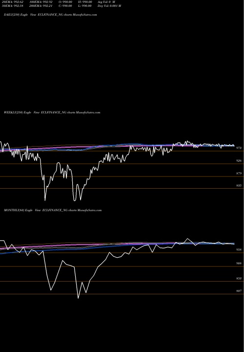Viewport: 244px width, 352px height.
Task: Select the high price H: 990.00
Action: [85, 2]
